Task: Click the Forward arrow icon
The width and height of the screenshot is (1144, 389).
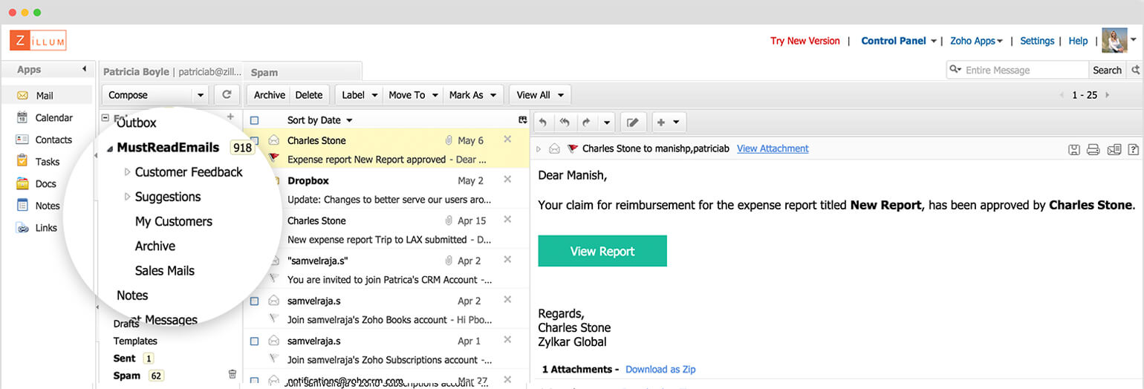Action: tap(585, 122)
